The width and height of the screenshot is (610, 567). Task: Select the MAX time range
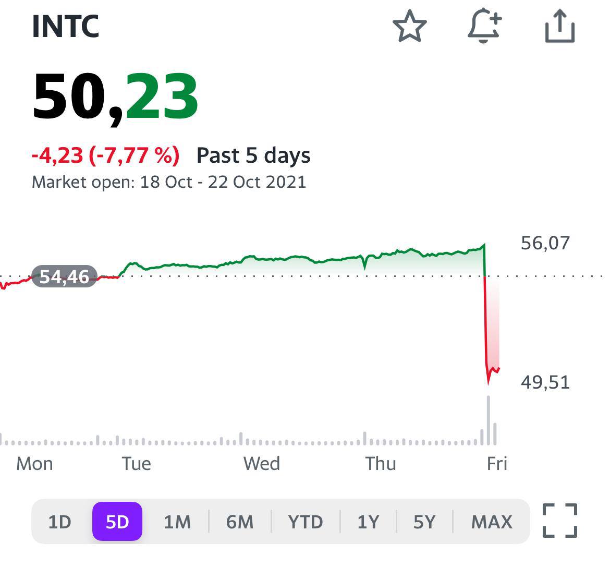(x=492, y=522)
